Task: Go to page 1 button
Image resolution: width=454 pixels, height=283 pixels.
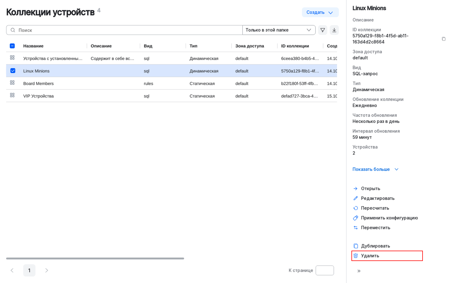Action: (29, 270)
